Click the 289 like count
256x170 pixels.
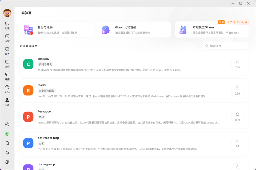pos(237,93)
